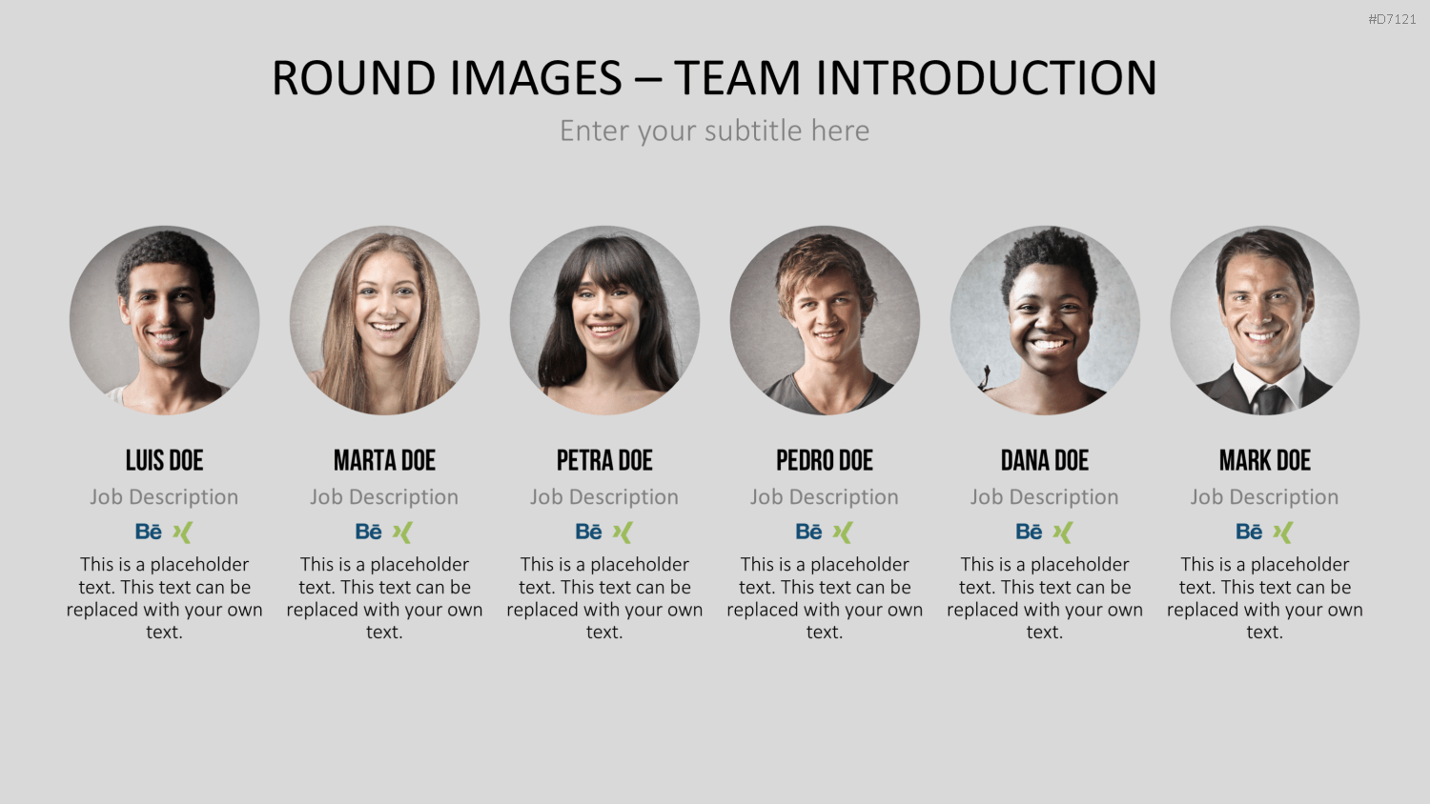Click the name 'PEDRO DOE'
Viewport: 1430px width, 804px height.
point(826,461)
